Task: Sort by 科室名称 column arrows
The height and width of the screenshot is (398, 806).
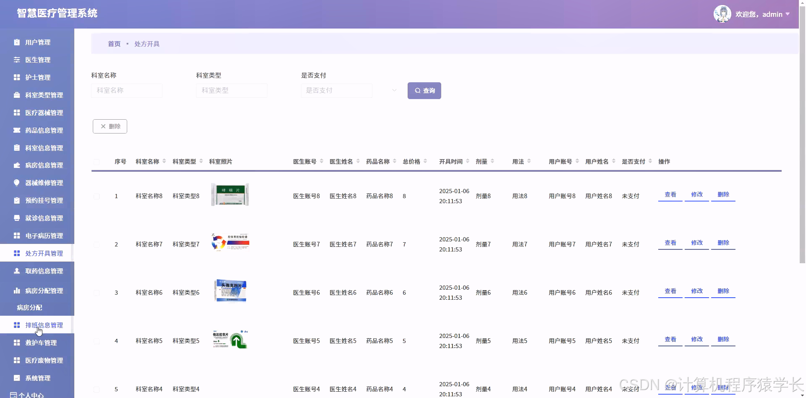Action: [164, 161]
